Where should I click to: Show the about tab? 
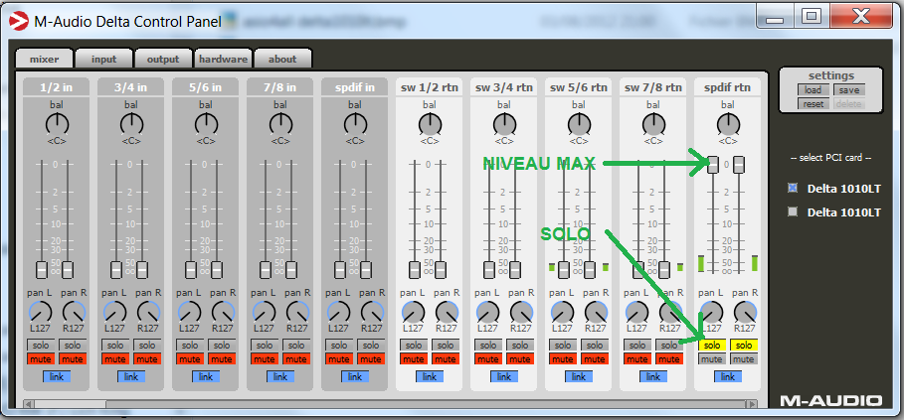[x=282, y=59]
